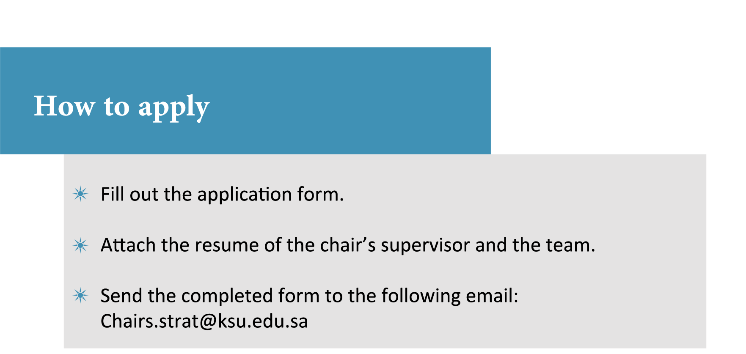Open the Chairs.strat@ksu.edu.sa email link
This screenshot has width=746, height=354.
[x=204, y=321]
